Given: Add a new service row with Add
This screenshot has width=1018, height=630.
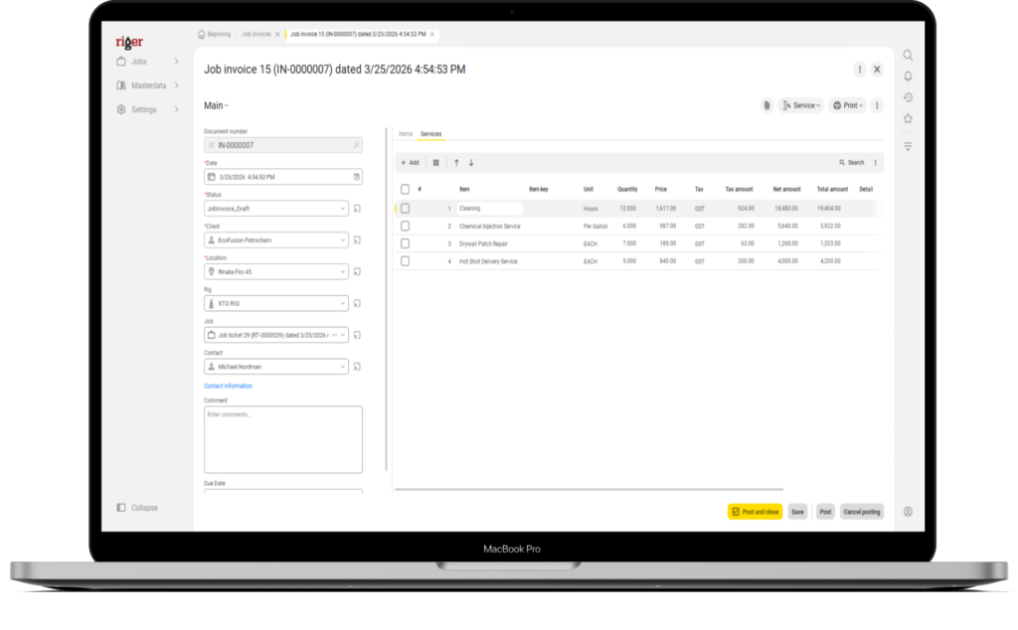Looking at the screenshot, I should click(410, 163).
